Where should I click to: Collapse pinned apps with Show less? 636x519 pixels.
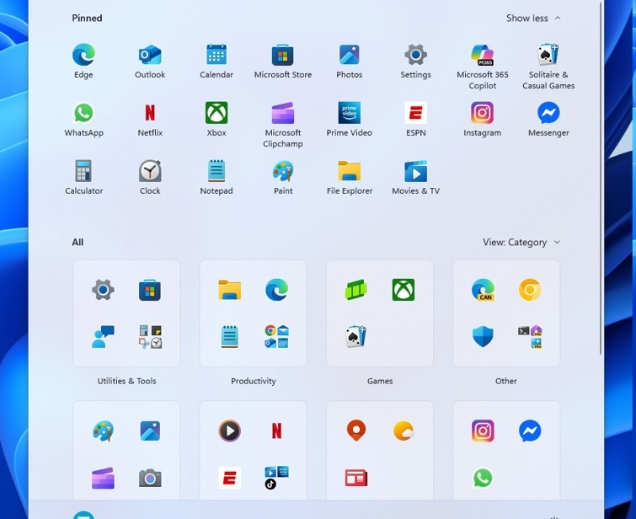coord(533,19)
